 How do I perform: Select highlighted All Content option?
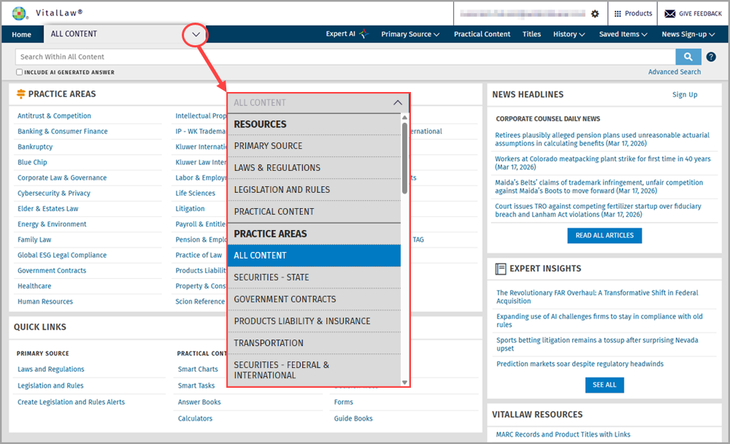314,256
